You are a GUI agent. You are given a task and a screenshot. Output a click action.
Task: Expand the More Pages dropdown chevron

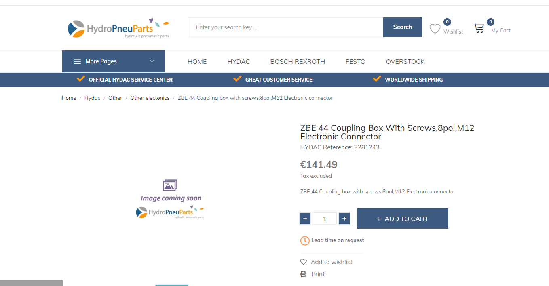152,61
